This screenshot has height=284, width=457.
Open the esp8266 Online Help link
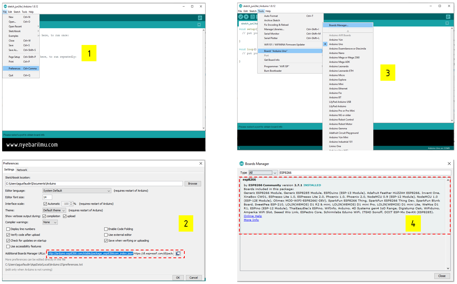(x=253, y=216)
